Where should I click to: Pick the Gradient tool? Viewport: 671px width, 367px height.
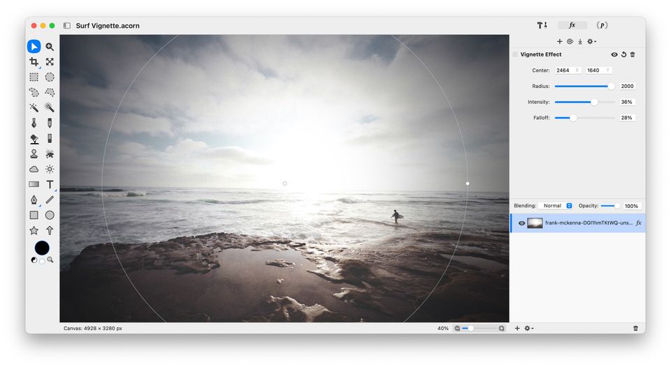point(34,185)
